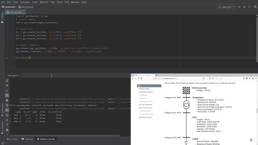The image size is (258, 145).
Task: Open 'A Short Introduction' docs link
Action: (x=145, y=108)
